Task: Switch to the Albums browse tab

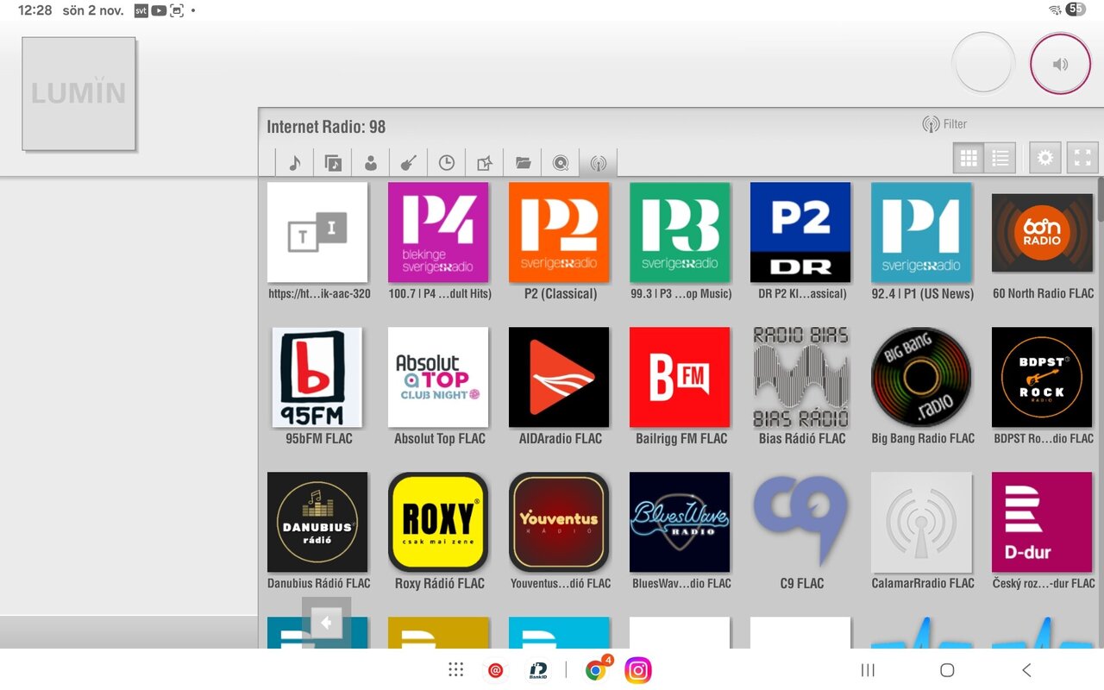Action: click(x=333, y=162)
